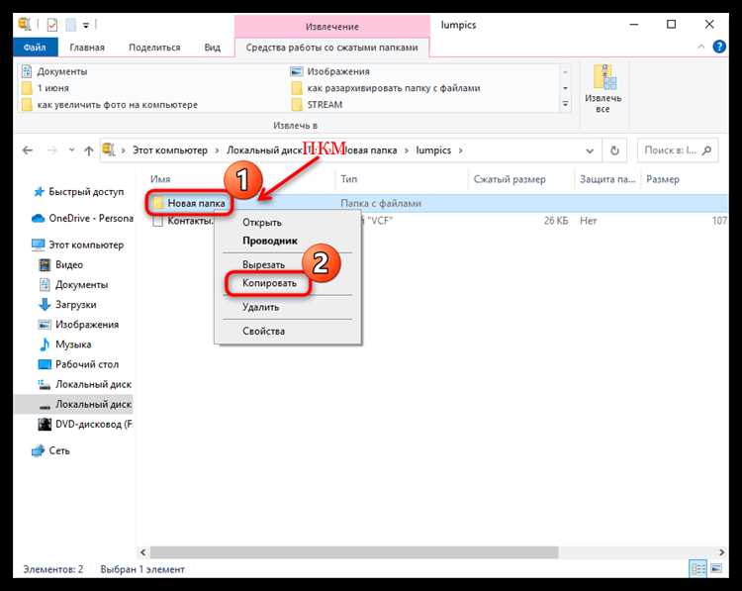Choose как увеличить фото на компьютере destination
This screenshot has width=742, height=591.
(110, 105)
